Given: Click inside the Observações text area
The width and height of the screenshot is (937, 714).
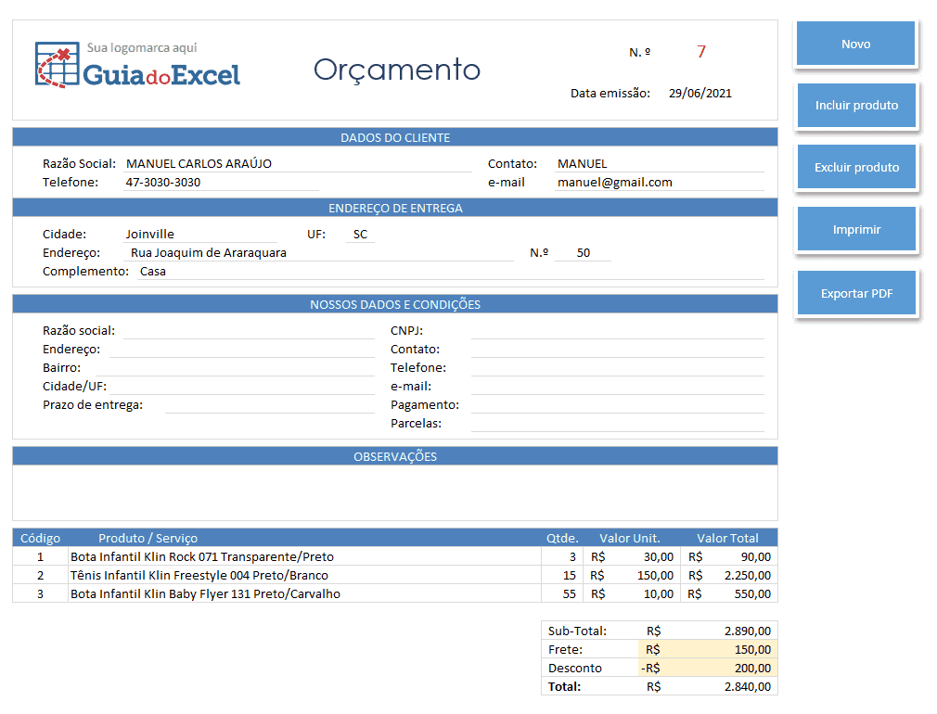Looking at the screenshot, I should click(x=395, y=492).
